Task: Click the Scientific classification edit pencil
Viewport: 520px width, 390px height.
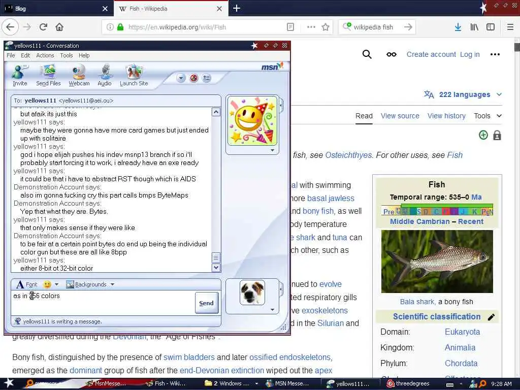Action: click(491, 317)
